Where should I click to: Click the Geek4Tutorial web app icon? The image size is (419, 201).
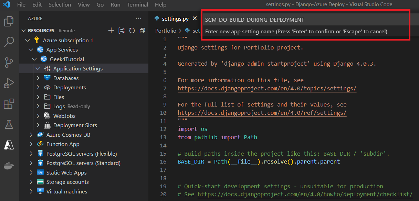pos(44,59)
